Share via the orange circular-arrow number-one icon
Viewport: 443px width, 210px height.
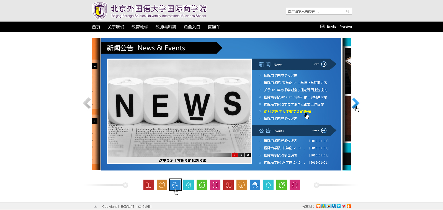point(318,206)
